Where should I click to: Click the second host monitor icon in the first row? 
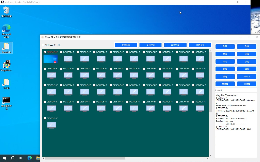tap(68, 59)
